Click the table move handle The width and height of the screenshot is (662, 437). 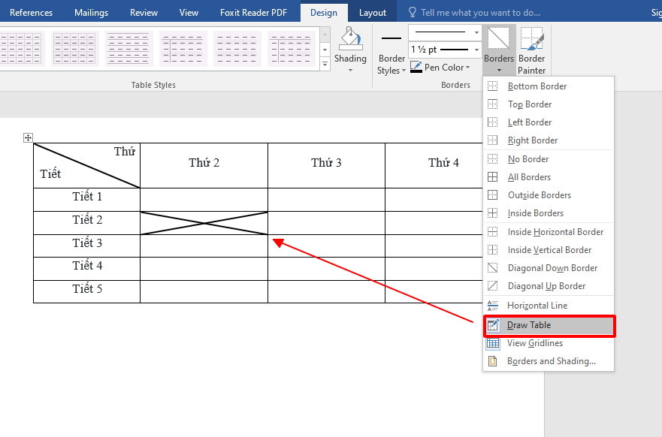pyautogui.click(x=28, y=137)
